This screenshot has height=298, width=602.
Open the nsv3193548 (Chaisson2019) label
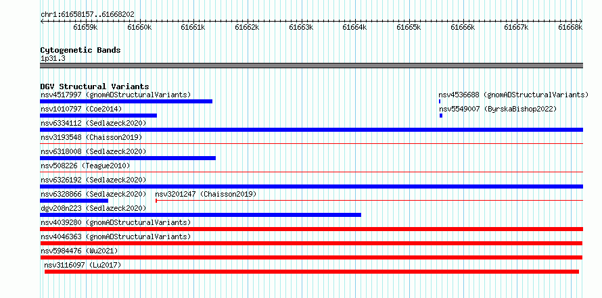[x=91, y=137]
